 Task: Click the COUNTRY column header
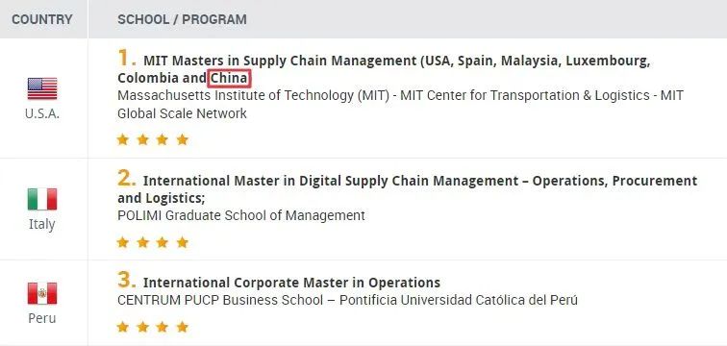tap(42, 19)
